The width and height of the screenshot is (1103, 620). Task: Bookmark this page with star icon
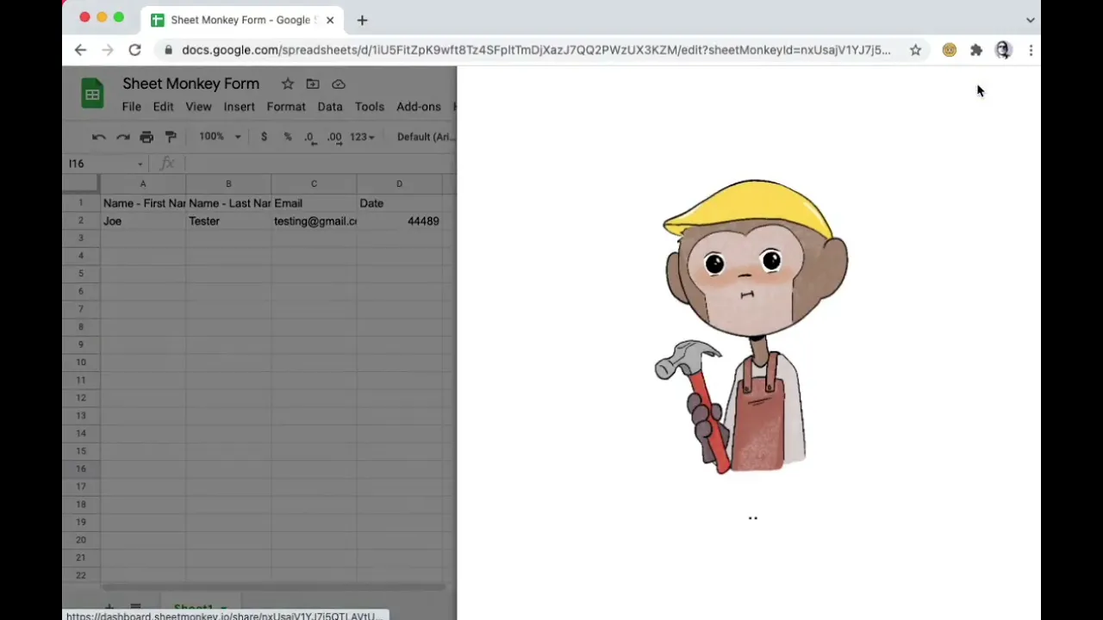[x=915, y=50]
